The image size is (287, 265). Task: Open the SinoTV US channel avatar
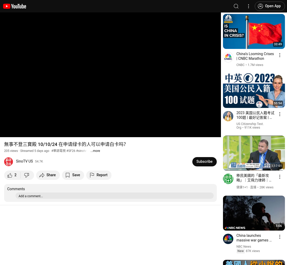[9, 161]
